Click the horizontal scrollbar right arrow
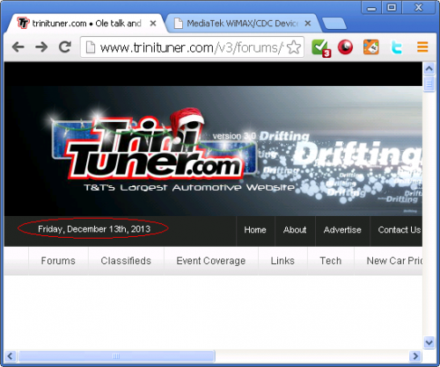440x367 pixels. [415, 356]
